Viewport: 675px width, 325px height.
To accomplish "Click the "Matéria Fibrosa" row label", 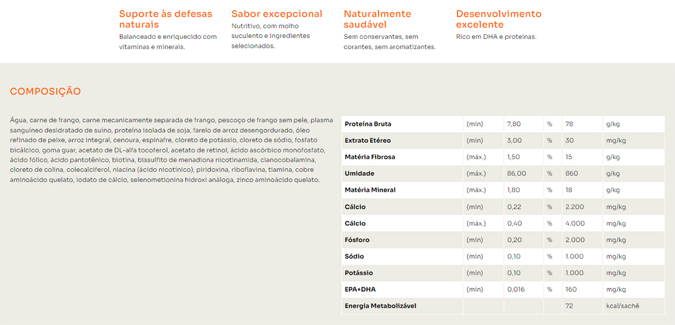I will (370, 157).
